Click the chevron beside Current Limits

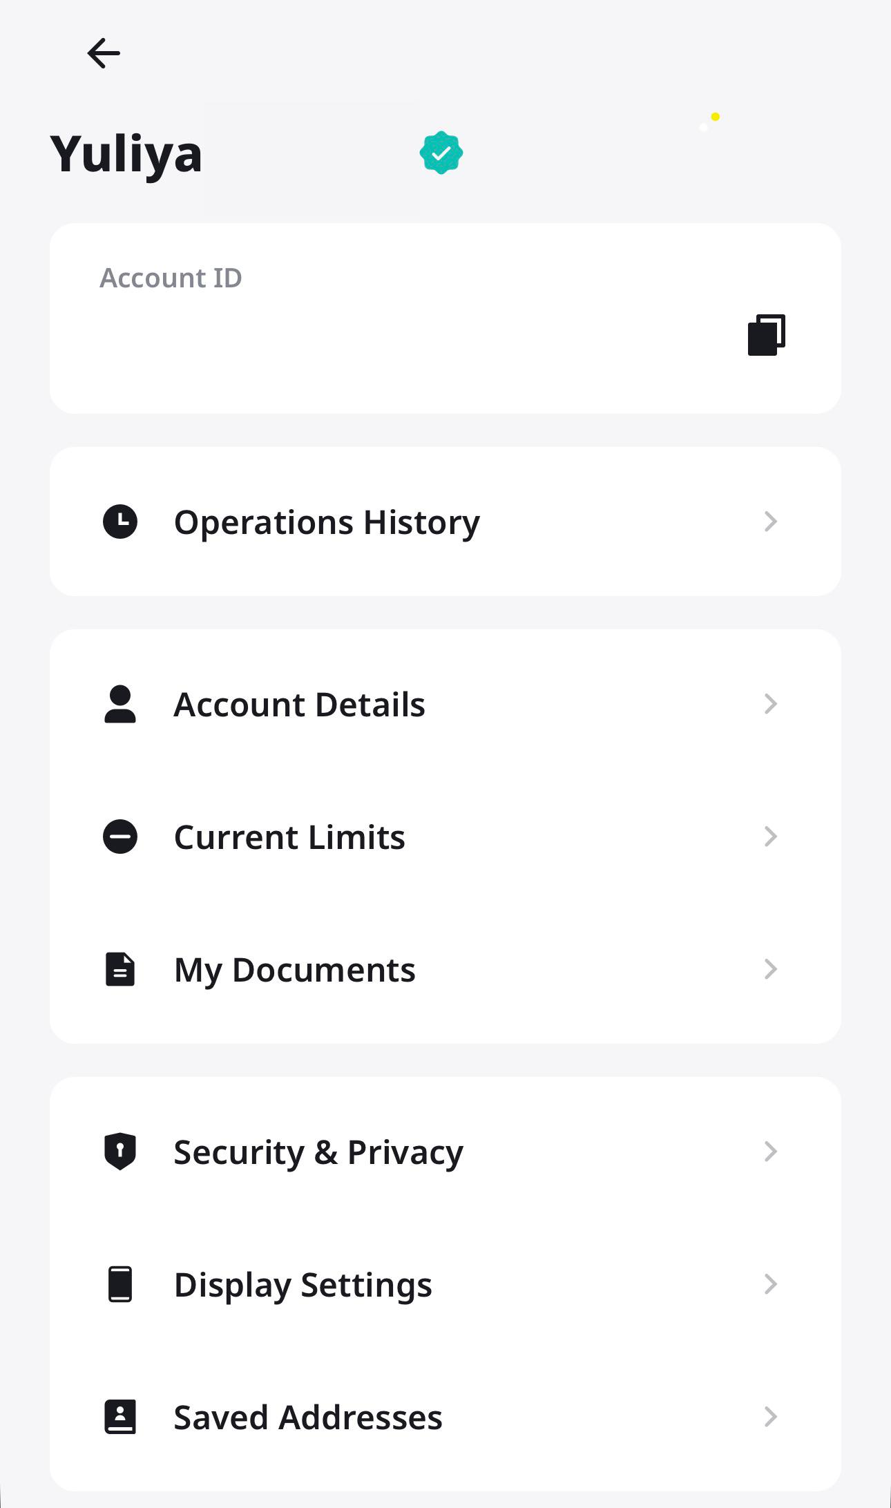[771, 837]
